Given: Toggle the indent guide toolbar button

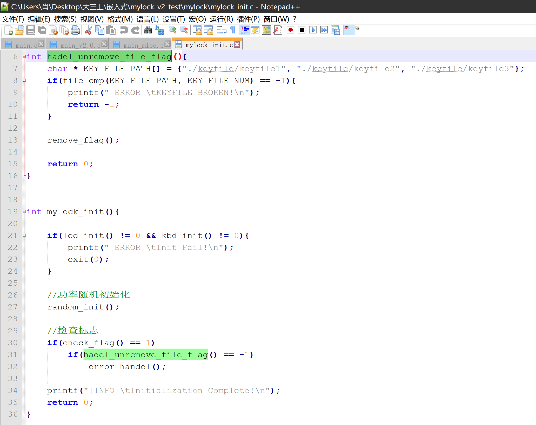Looking at the screenshot, I should point(244,30).
